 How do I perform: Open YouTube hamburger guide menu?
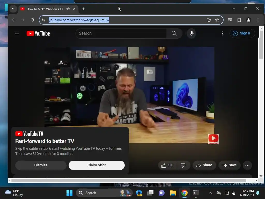[x=17, y=33]
